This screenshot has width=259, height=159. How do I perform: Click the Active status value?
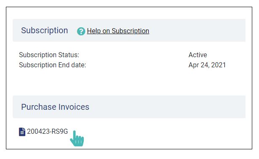coord(198,55)
